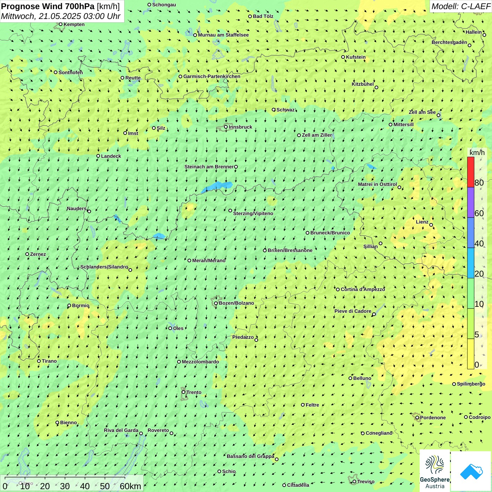
Task: Click the 'Bormio' label
Action: (x=81, y=305)
